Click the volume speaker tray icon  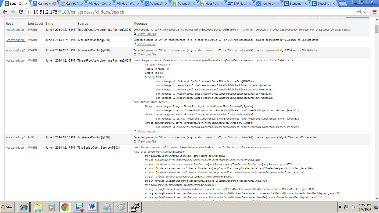353,207
